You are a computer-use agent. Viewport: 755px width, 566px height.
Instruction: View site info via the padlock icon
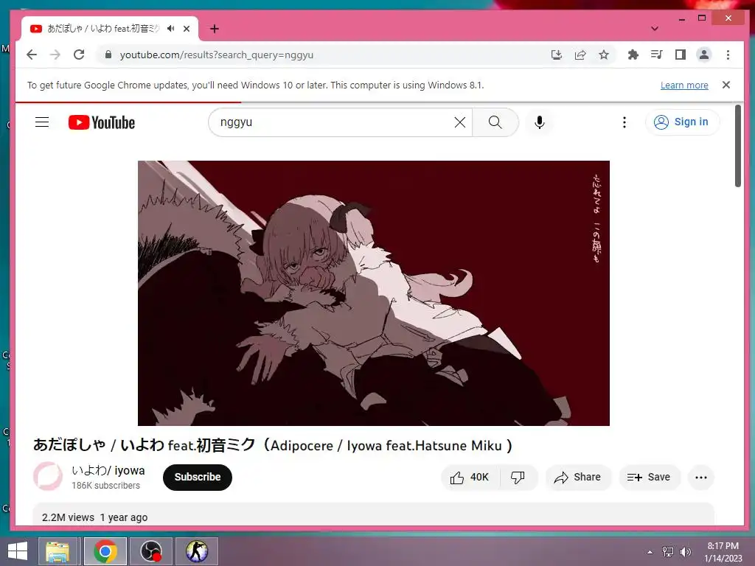click(108, 55)
